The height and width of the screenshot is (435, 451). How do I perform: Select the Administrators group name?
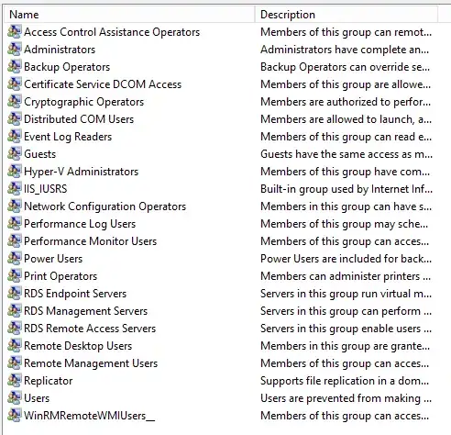pyautogui.click(x=60, y=50)
